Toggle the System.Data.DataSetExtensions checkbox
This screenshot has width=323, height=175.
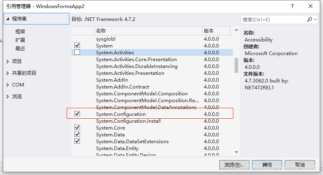77,141
